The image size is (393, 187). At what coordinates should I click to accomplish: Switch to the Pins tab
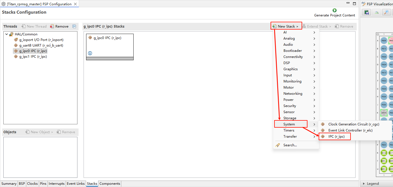pyautogui.click(x=43, y=184)
